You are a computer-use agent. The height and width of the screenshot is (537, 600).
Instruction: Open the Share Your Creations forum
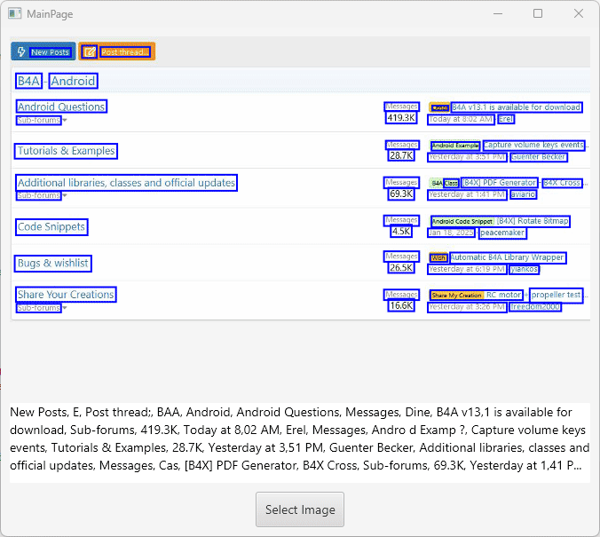pyautogui.click(x=66, y=295)
